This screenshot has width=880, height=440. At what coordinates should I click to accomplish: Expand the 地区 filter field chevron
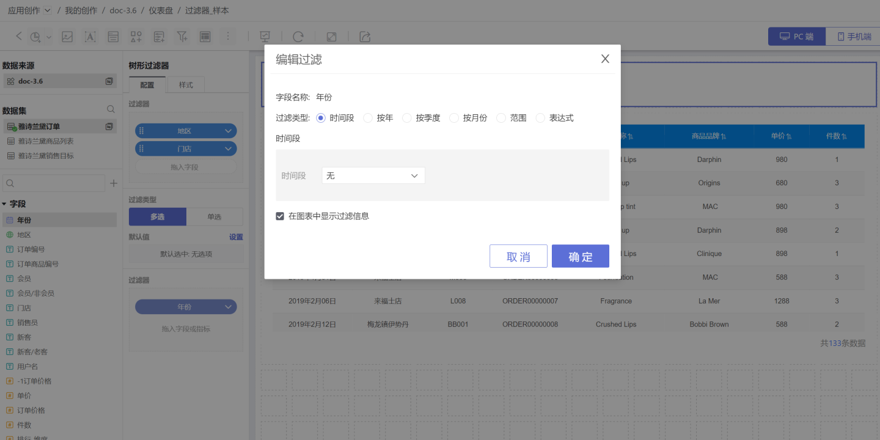pyautogui.click(x=228, y=131)
